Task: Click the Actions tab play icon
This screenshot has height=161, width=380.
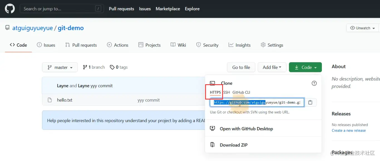Action: click(109, 45)
